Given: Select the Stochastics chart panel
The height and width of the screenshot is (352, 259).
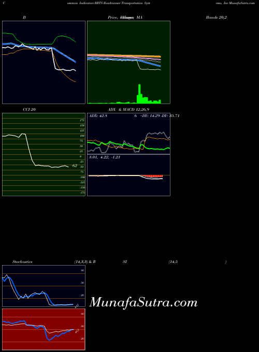Looking at the screenshot, I should point(44,286).
